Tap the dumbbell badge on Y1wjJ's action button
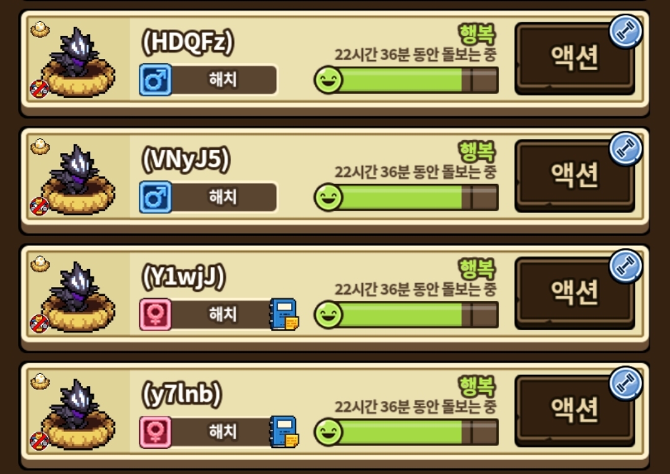 pos(625,266)
